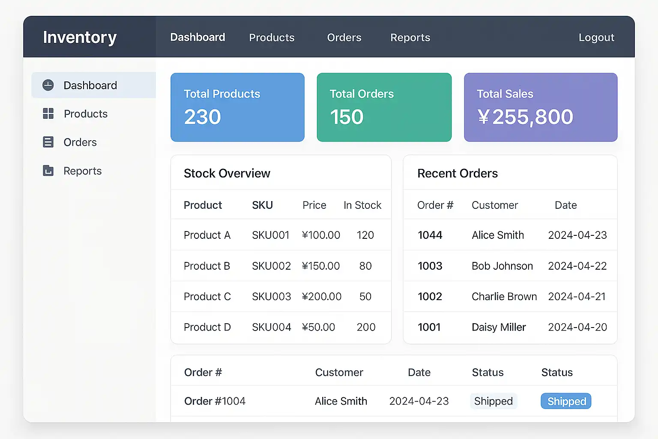Go to Orders in the top navigation
This screenshot has width=658, height=439.
pyautogui.click(x=344, y=38)
